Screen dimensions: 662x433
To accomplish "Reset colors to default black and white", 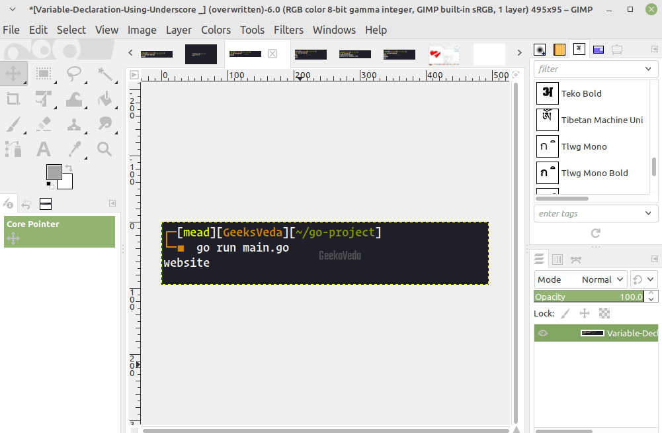I will pyautogui.click(x=50, y=185).
